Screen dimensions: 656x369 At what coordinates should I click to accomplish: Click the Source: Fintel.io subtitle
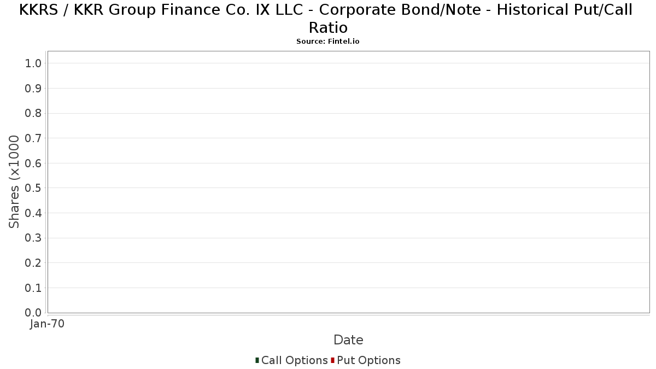click(x=328, y=42)
